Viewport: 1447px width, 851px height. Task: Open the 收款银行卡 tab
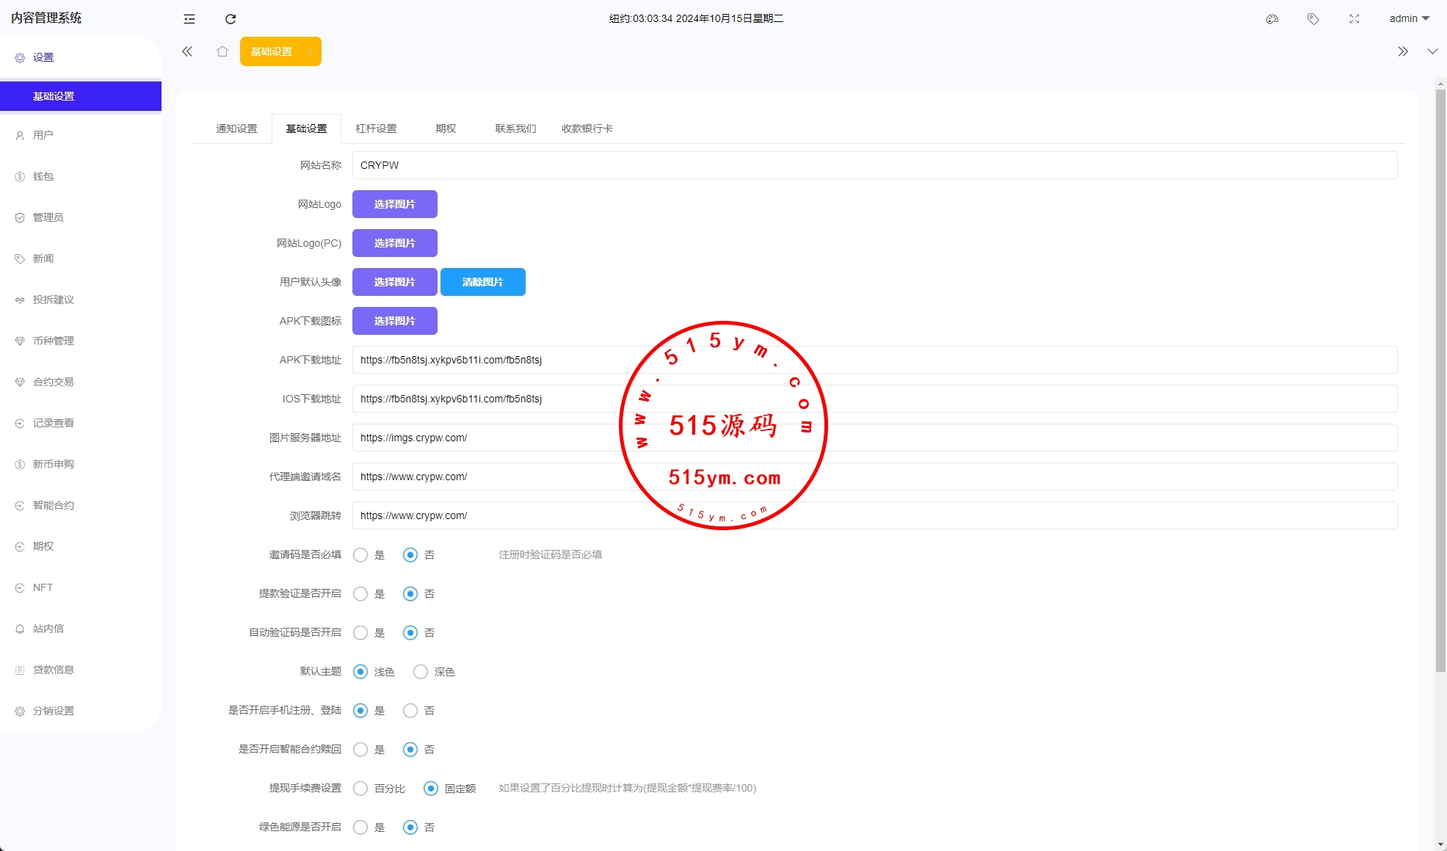pos(587,128)
